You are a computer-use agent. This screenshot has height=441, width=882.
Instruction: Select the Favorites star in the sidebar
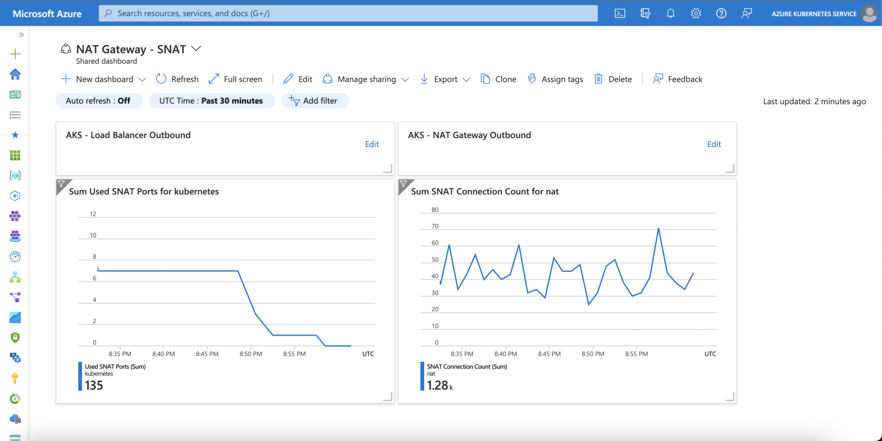(15, 135)
